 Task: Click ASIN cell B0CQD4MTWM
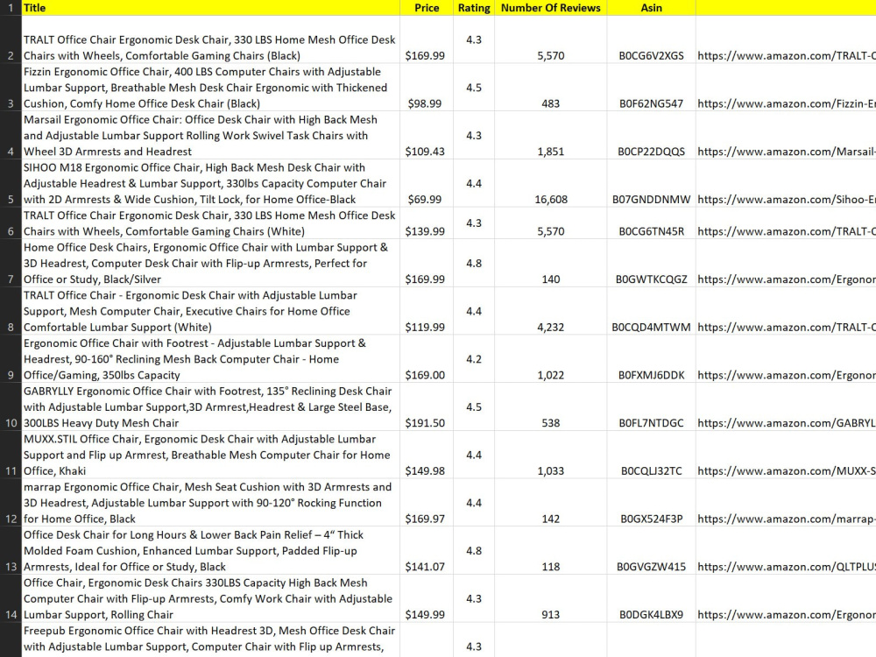[651, 311]
